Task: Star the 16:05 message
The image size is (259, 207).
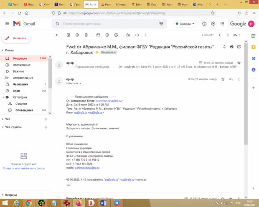Action: (239, 63)
